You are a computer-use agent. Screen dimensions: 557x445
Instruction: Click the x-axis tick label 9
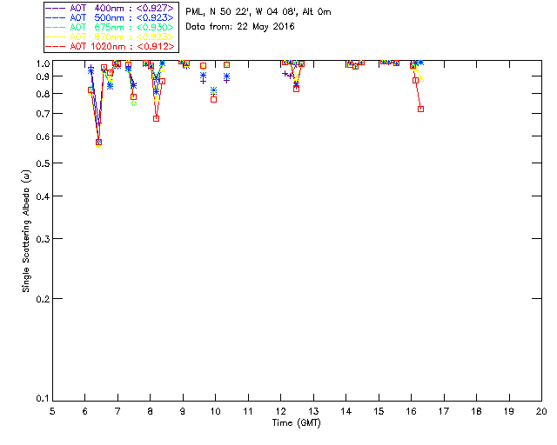tap(183, 412)
